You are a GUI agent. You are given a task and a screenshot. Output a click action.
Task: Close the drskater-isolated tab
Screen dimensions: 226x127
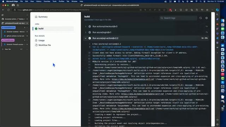[x=27, y=32]
